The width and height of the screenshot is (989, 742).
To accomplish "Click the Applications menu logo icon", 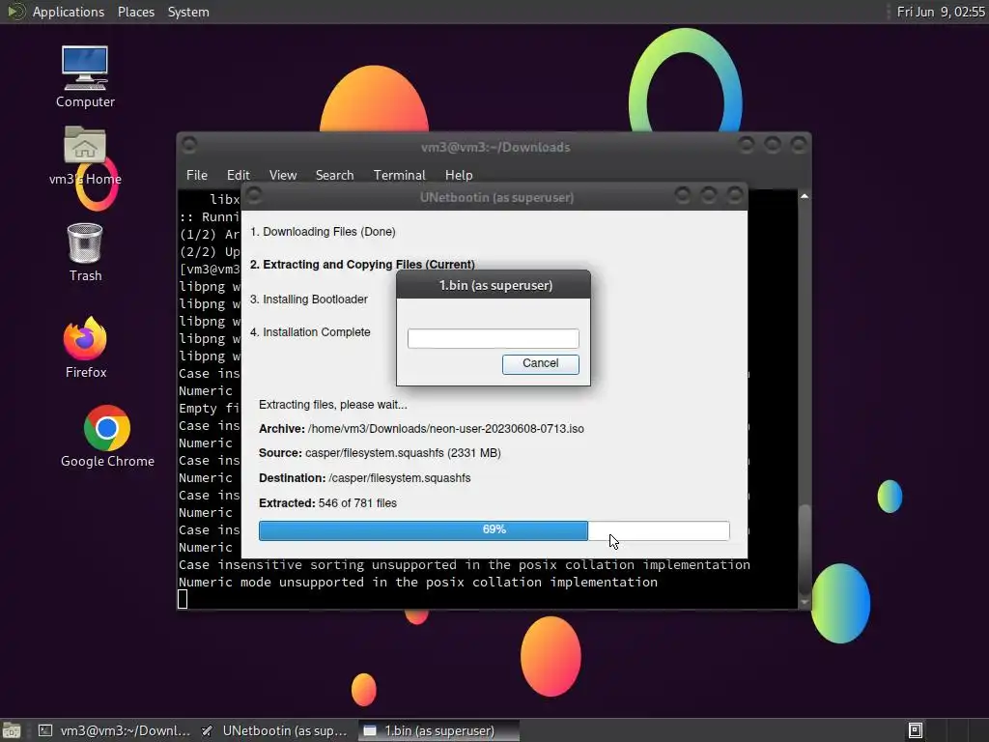I will click(15, 12).
